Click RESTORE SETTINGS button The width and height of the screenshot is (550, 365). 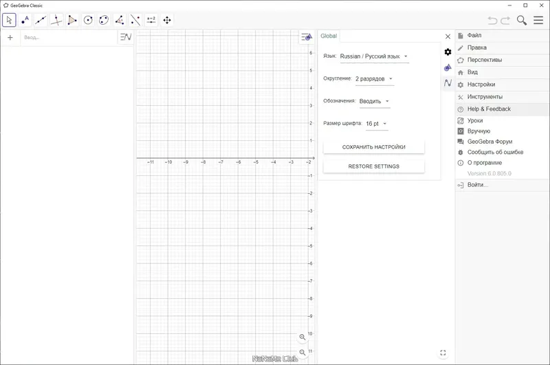[x=373, y=166]
